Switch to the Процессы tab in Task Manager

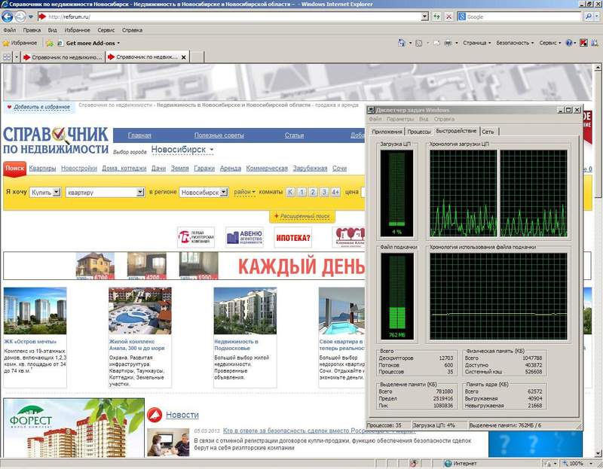tap(419, 132)
